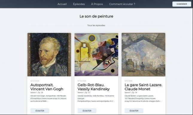Screen dimensions: 193x115
Task: Click the Le son de peinture heading
Action: (96, 16)
